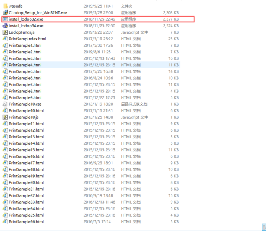Select the PrintSample2.html modified date
267x232 pixels.
click(97, 52)
